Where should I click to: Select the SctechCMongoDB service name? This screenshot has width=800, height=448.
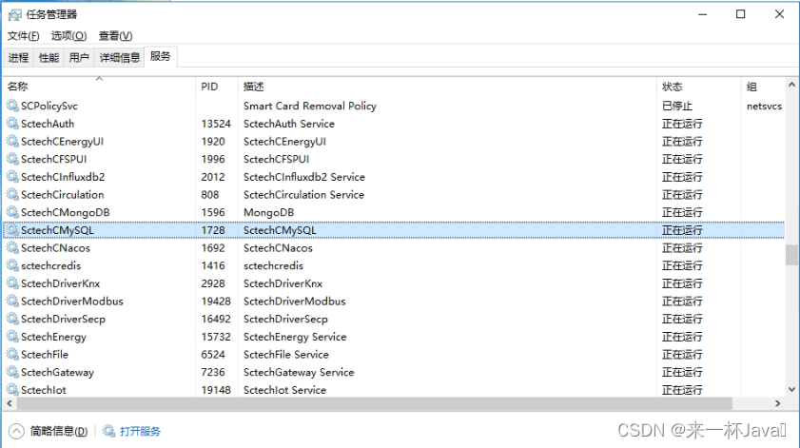click(66, 212)
